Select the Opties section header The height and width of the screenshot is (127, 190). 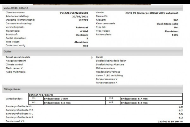pos(8,51)
